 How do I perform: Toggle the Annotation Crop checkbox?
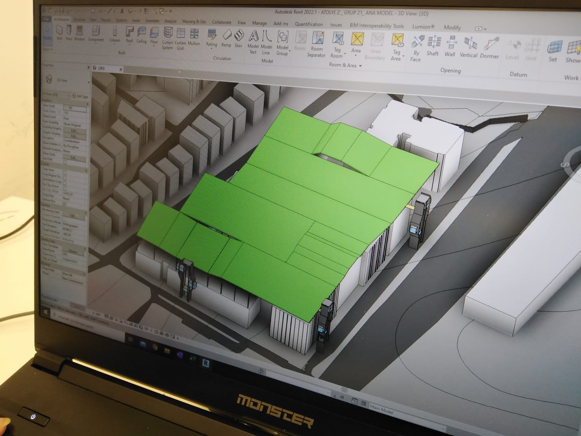[x=65, y=183]
